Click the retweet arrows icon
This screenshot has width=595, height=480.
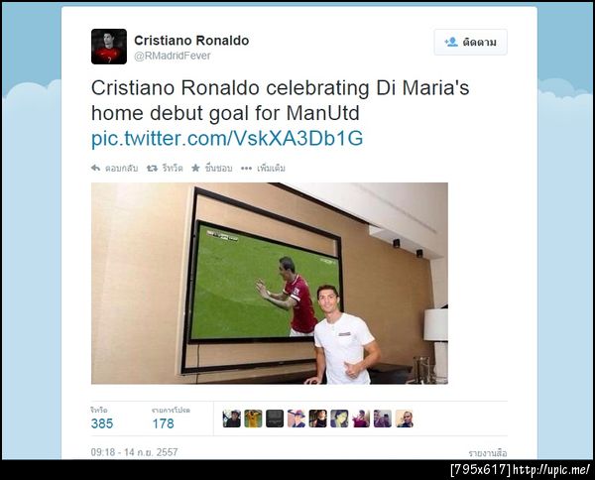152,168
